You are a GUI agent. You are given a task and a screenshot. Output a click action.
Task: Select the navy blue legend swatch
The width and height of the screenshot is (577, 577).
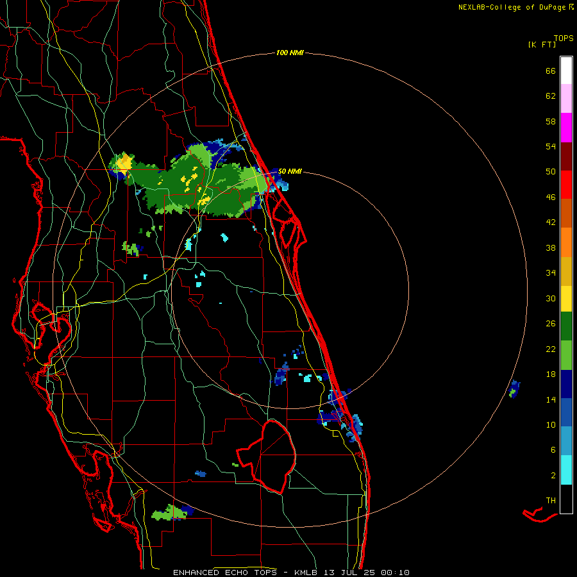(x=566, y=384)
